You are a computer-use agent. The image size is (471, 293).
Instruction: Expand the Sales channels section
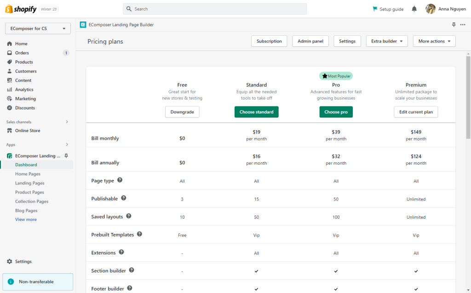67,122
